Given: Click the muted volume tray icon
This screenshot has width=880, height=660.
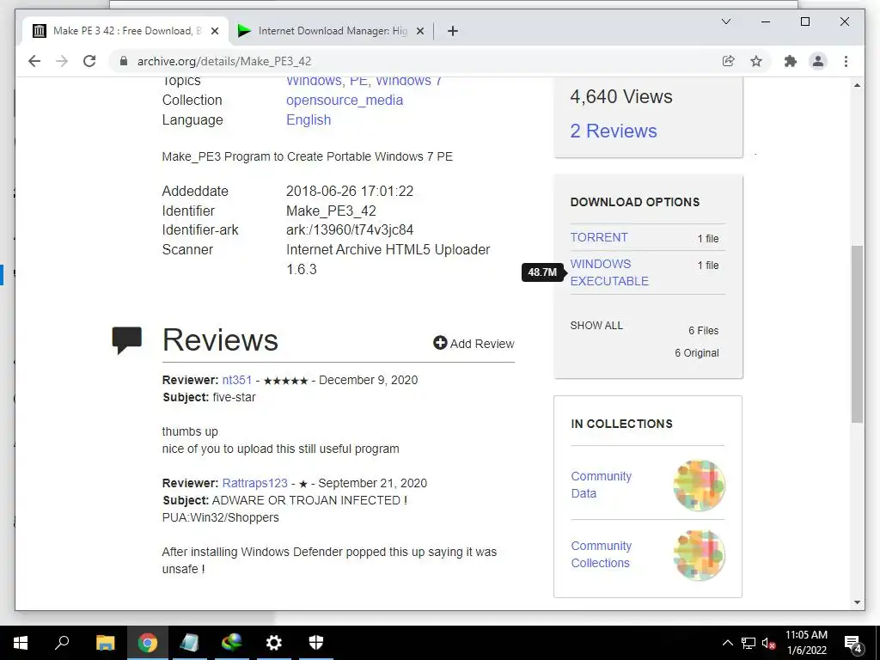Looking at the screenshot, I should click(769, 643).
